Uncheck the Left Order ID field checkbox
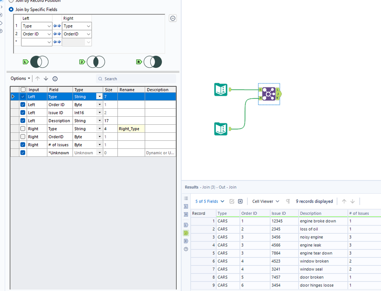This screenshot has height=291, width=381. 23,105
